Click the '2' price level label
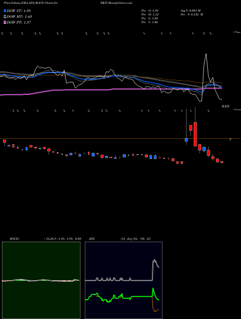 [x=230, y=139]
